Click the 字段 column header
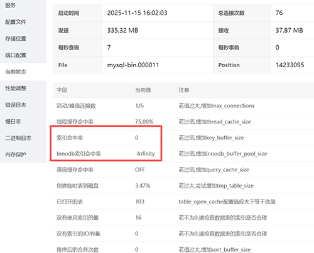314x253 pixels. pyautogui.click(x=62, y=90)
